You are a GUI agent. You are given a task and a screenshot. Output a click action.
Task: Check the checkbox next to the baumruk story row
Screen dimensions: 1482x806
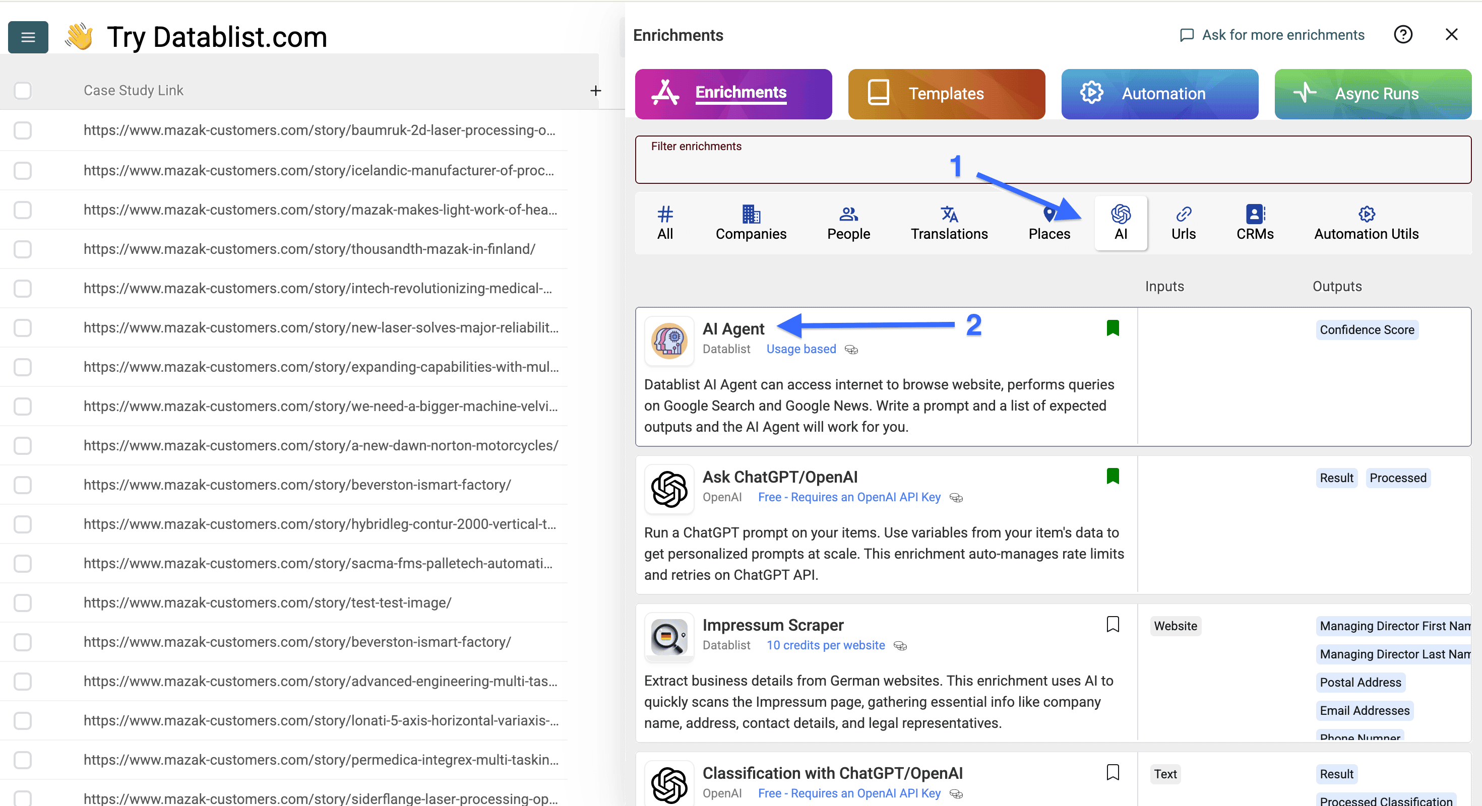point(23,130)
